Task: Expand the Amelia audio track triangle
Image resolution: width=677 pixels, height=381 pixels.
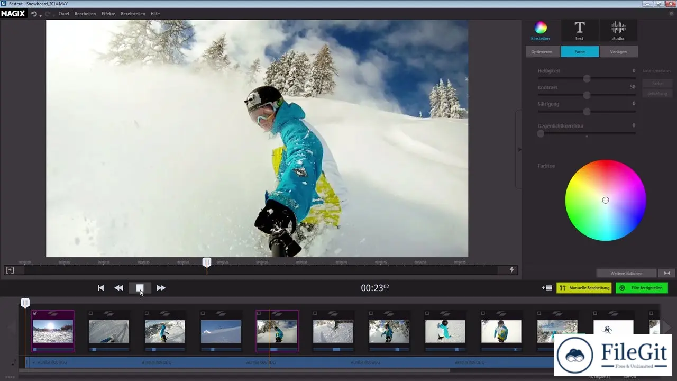Action: click(x=34, y=362)
